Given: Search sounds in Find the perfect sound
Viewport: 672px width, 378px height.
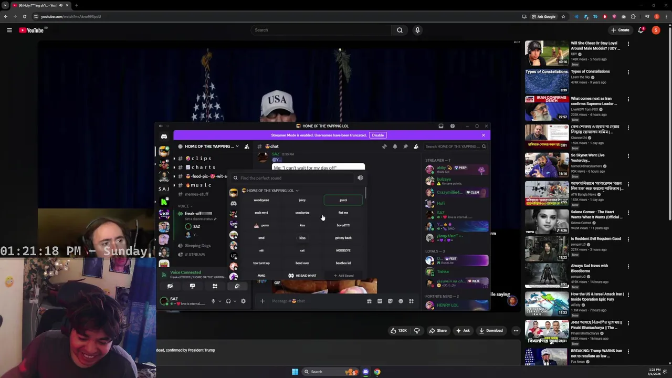Looking at the screenshot, I should coord(294,178).
